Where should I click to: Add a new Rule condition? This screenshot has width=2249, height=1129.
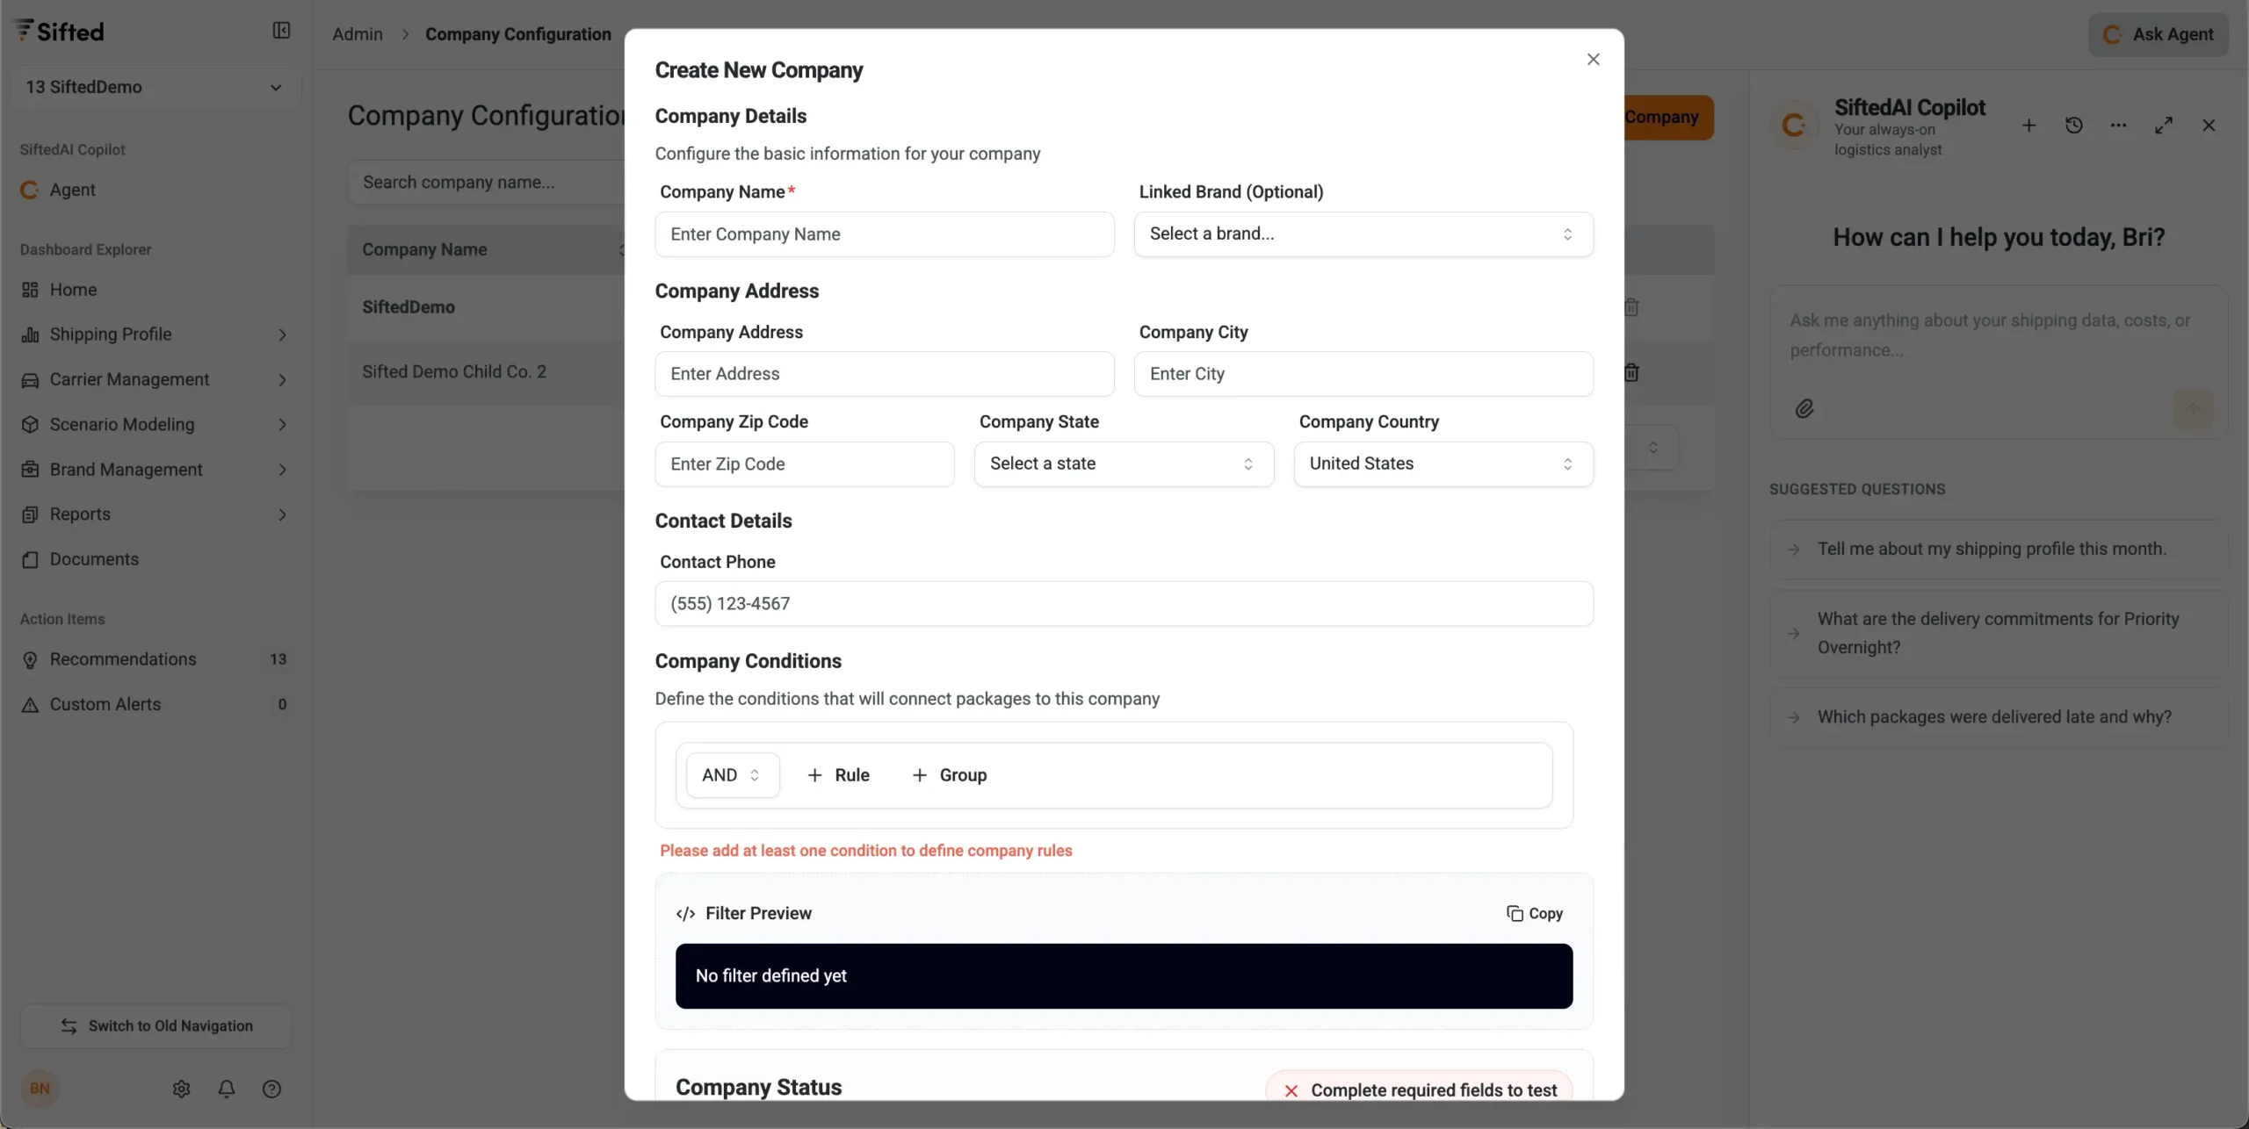coord(838,775)
